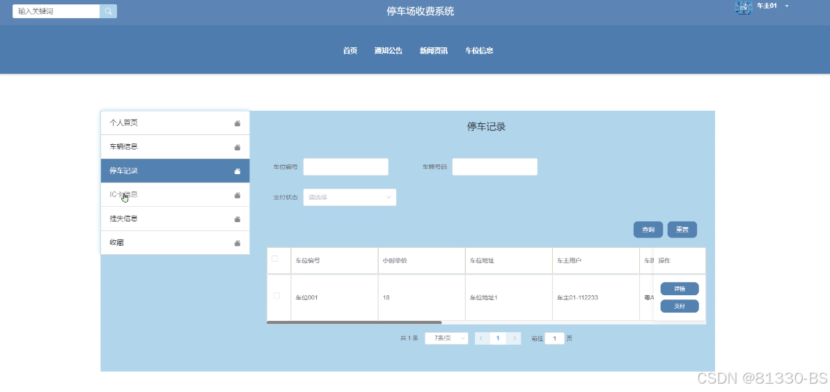Screen dimensions: 830x392
Task: Click home icon beside IC卡信息
Action: pyautogui.click(x=237, y=195)
